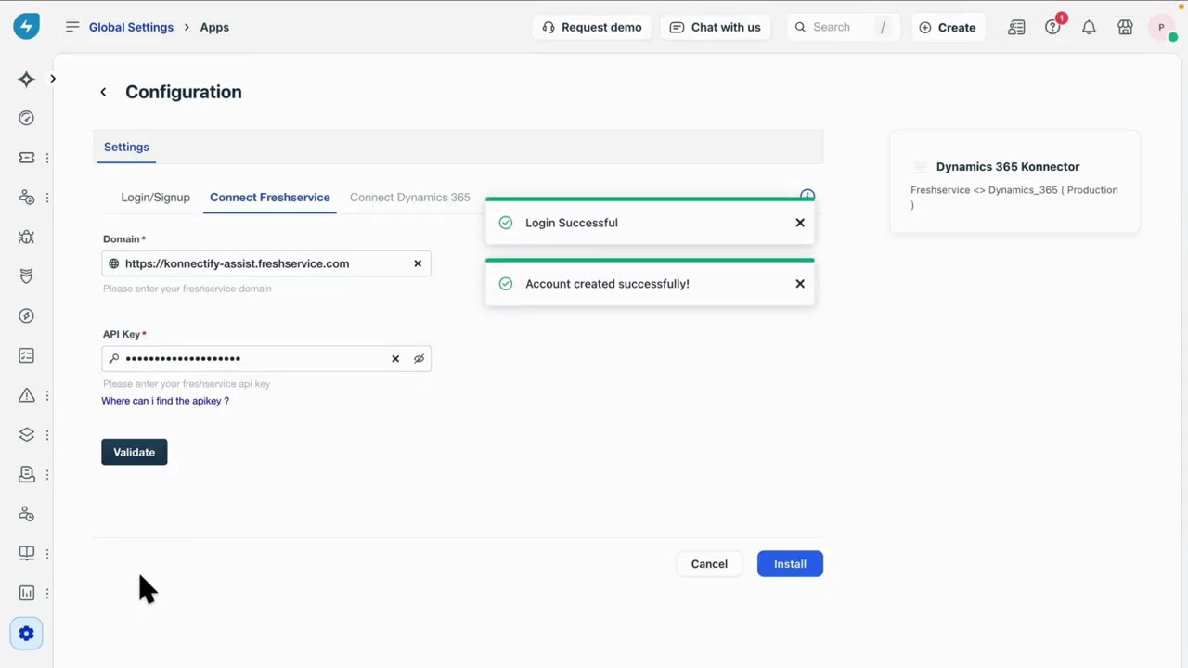
Task: Open the book solutions icon in sidebar
Action: [x=26, y=553]
